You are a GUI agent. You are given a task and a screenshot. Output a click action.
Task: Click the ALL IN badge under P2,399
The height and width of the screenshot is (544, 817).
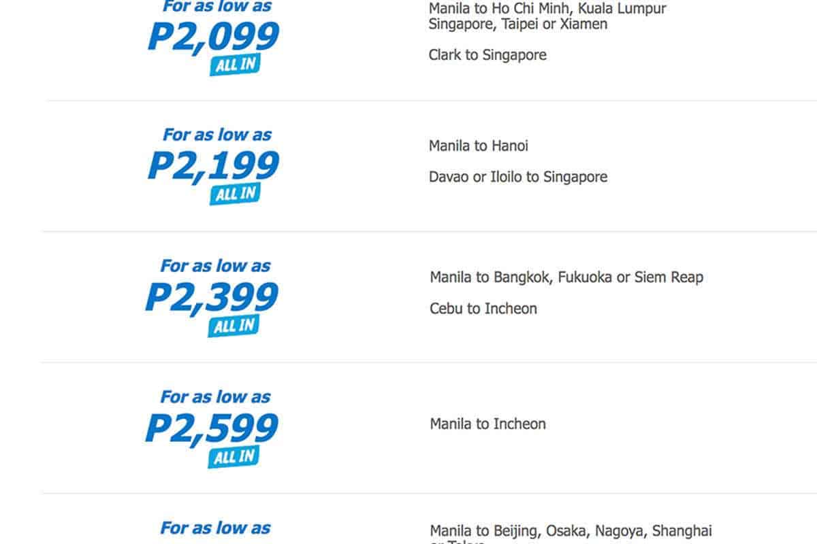[234, 326]
